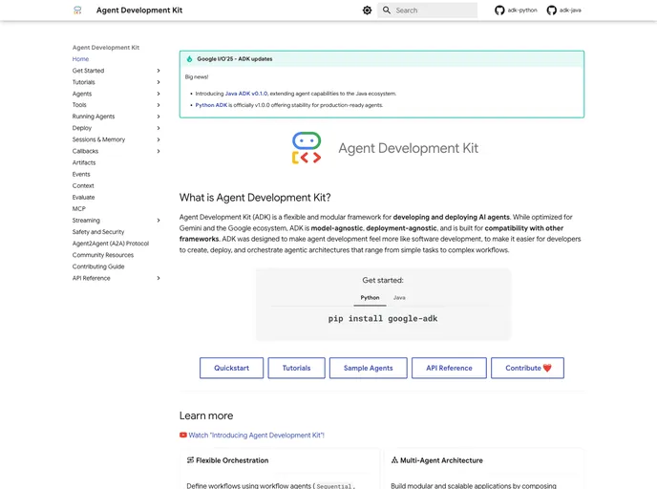Switch to the Java install tab
The image size is (657, 489).
(x=399, y=297)
